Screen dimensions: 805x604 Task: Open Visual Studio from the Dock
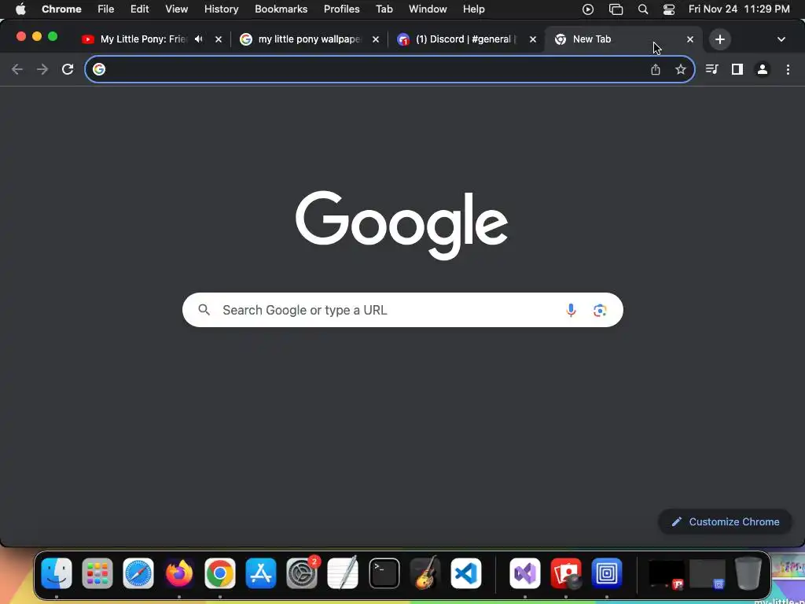(x=524, y=573)
